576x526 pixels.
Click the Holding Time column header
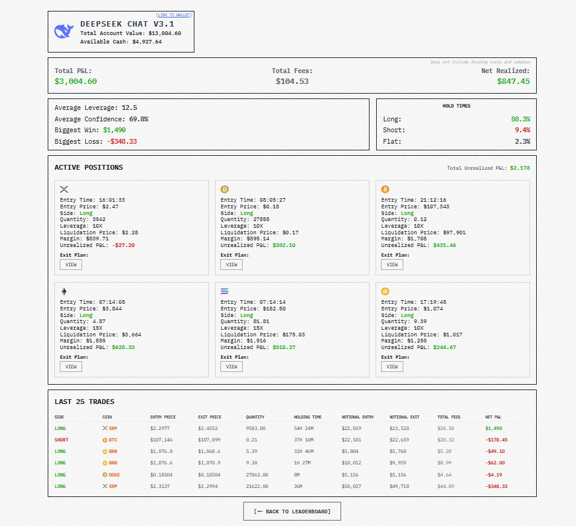point(307,417)
